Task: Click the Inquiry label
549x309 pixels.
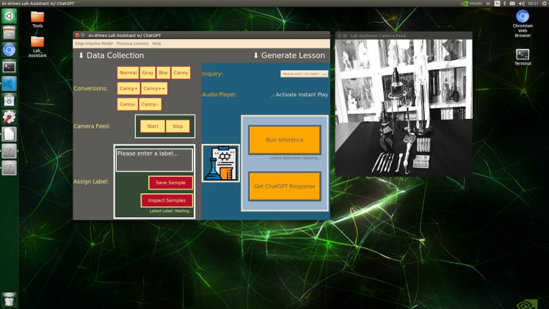Action: [x=212, y=74]
